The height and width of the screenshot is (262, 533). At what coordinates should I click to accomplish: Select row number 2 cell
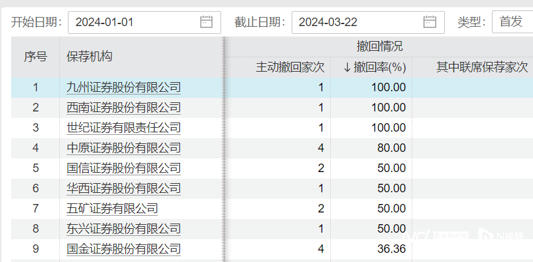click(35, 108)
